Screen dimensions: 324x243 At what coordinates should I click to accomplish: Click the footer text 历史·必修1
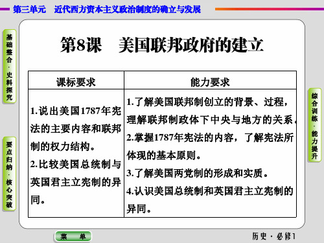[273, 236]
